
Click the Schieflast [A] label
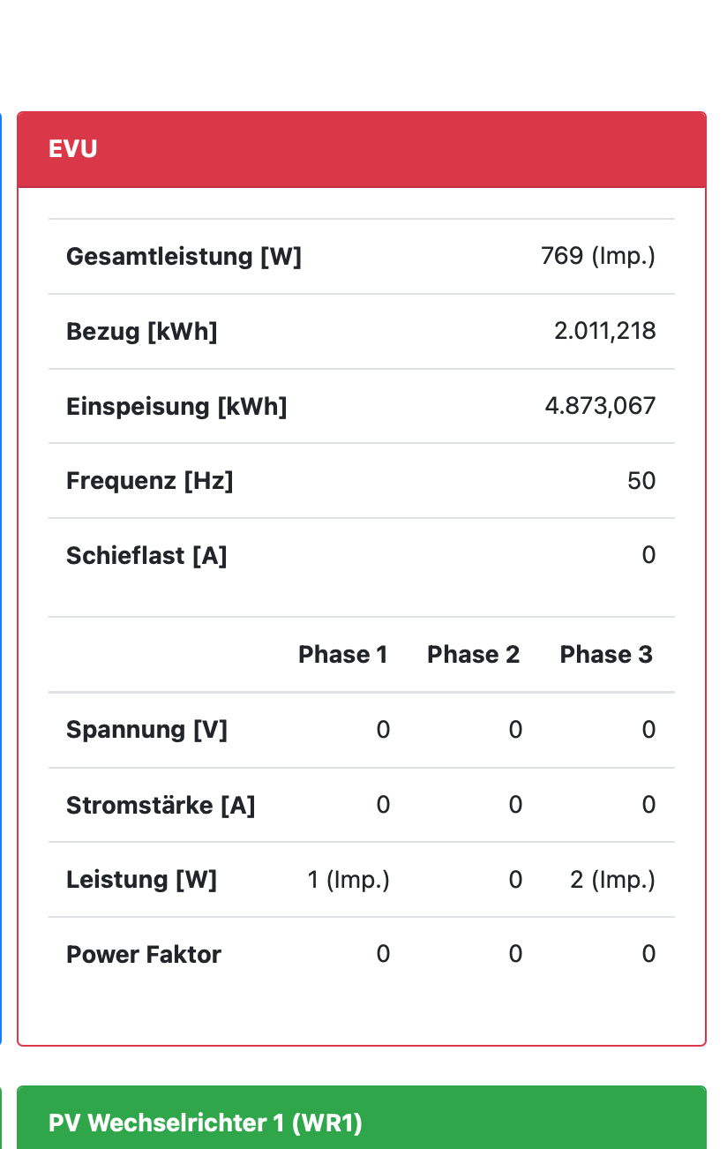[146, 556]
